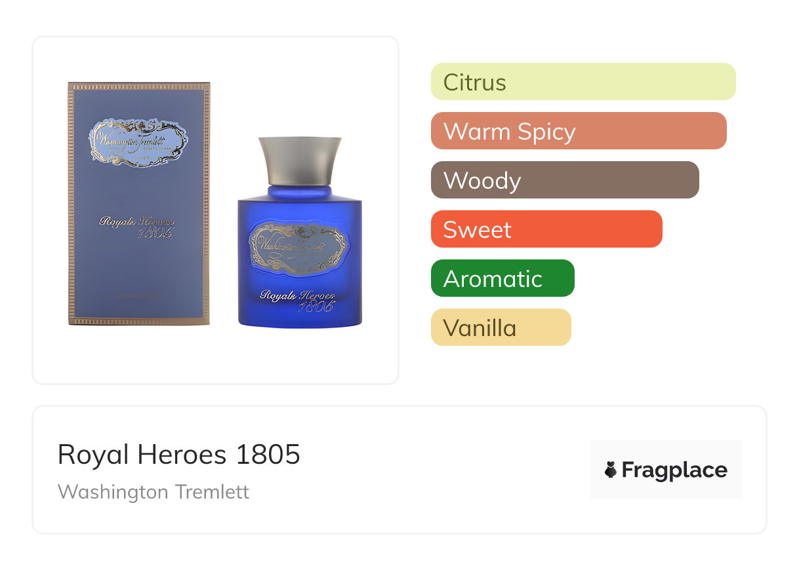This screenshot has height=566, width=799.
Task: Click the Fragplace perfume bottle logo icon
Action: pos(611,470)
